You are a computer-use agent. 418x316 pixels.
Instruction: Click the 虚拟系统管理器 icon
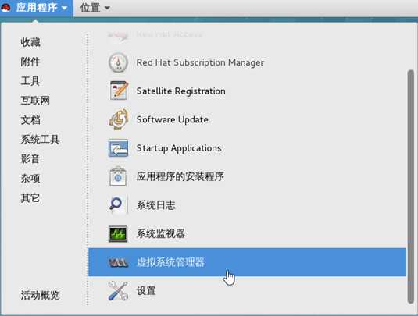click(x=118, y=262)
